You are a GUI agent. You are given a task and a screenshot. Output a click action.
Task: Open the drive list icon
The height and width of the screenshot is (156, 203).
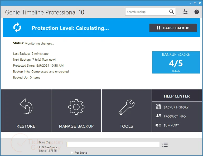coord(165,145)
